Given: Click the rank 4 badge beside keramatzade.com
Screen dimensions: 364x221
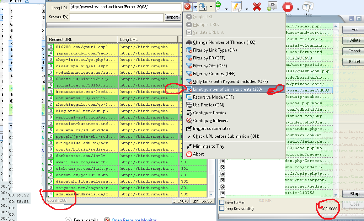Looking at the screenshot, I should pyautogui.click(x=51, y=91).
